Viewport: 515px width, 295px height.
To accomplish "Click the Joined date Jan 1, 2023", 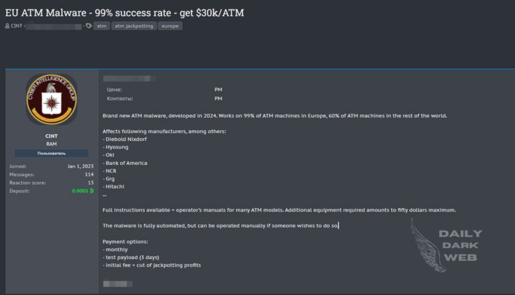I will (x=81, y=166).
